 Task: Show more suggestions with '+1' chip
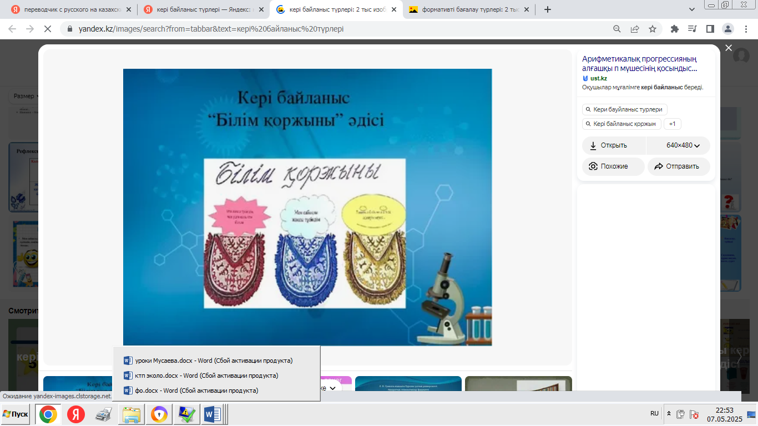pos(673,124)
